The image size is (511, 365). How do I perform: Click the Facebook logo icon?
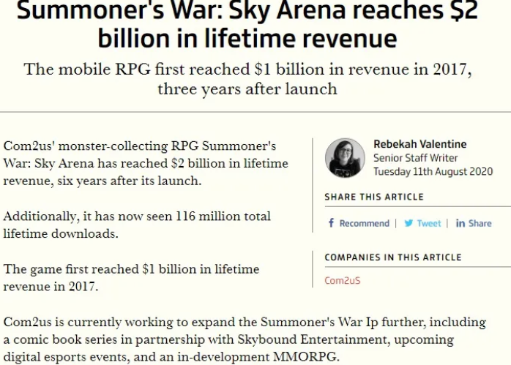[x=331, y=223]
